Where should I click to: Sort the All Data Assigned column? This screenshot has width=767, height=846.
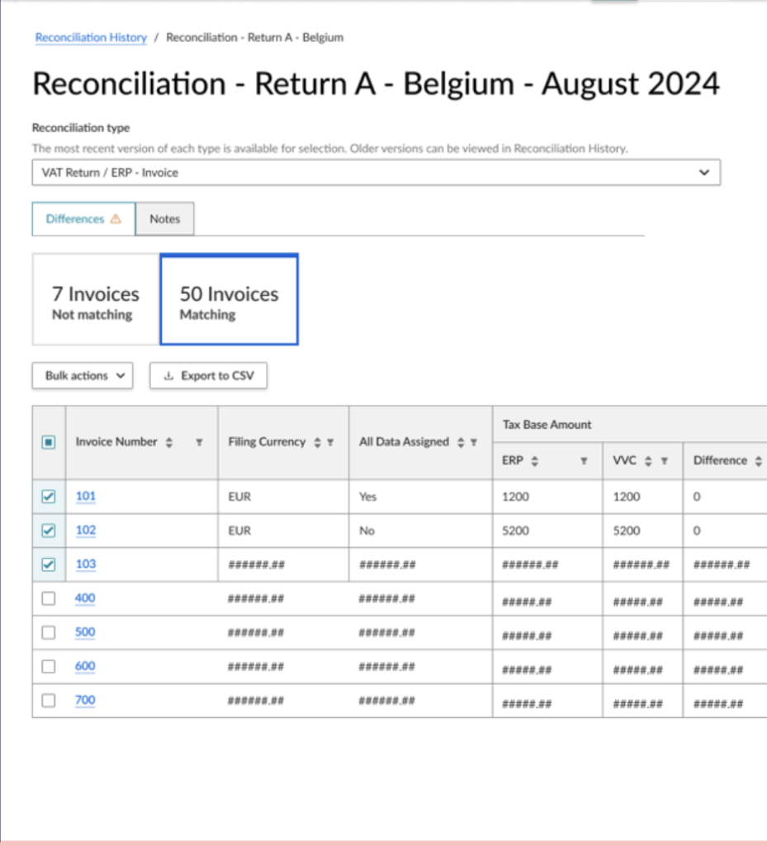(462, 443)
